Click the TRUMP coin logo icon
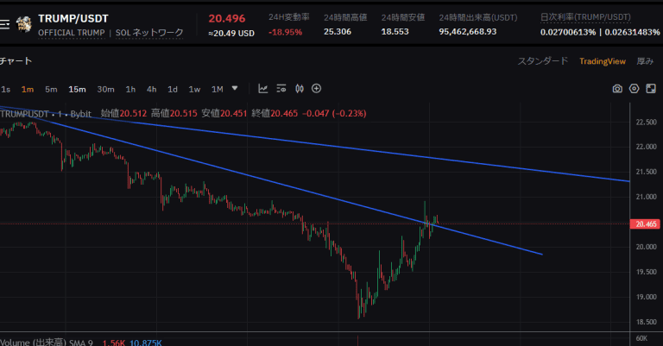This screenshot has height=346, width=663. click(25, 24)
